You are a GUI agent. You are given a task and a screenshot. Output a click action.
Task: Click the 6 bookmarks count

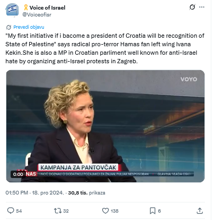click(x=159, y=211)
